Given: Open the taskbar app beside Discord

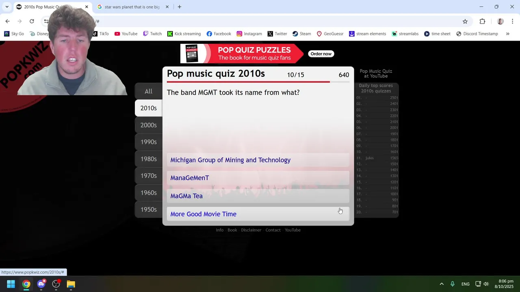Looking at the screenshot, I should tap(56, 284).
